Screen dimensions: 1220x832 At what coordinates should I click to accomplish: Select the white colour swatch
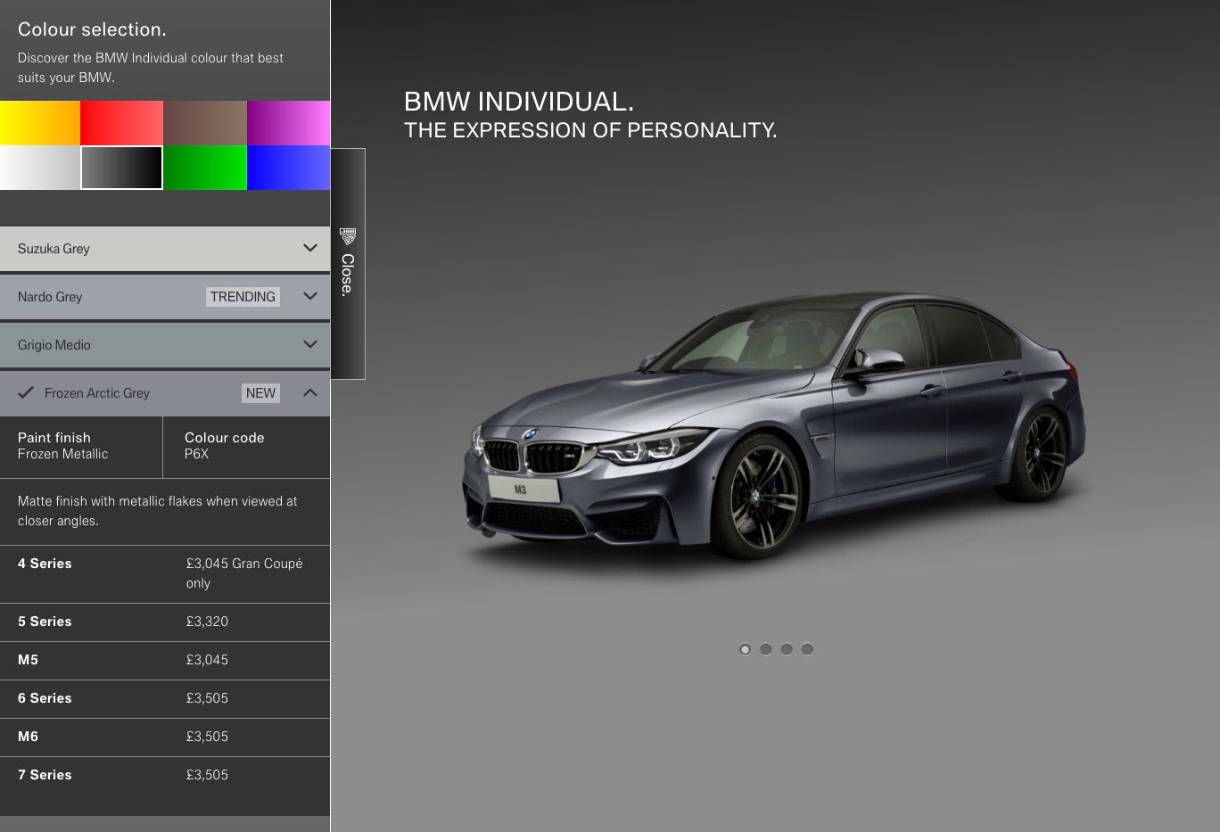[40, 168]
